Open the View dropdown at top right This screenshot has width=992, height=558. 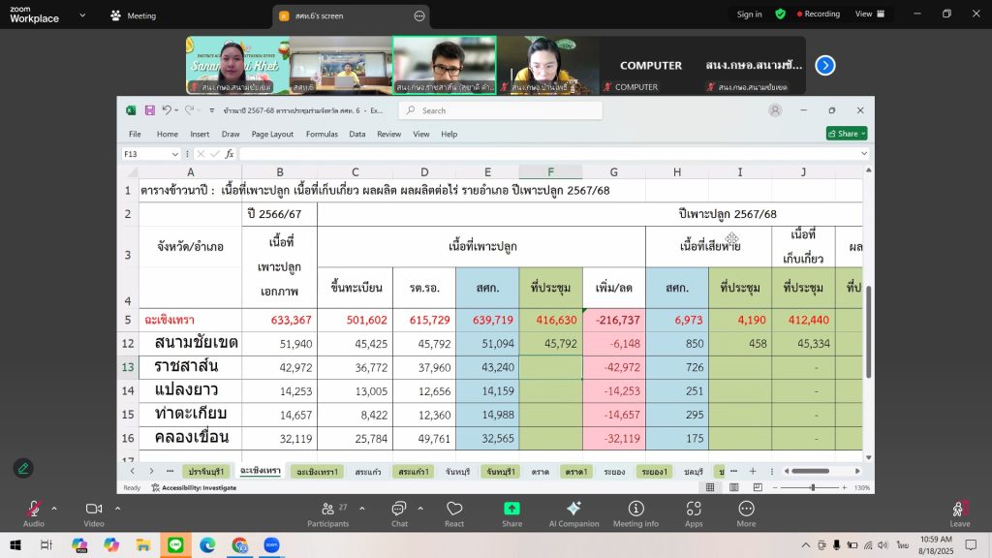pyautogui.click(x=869, y=15)
